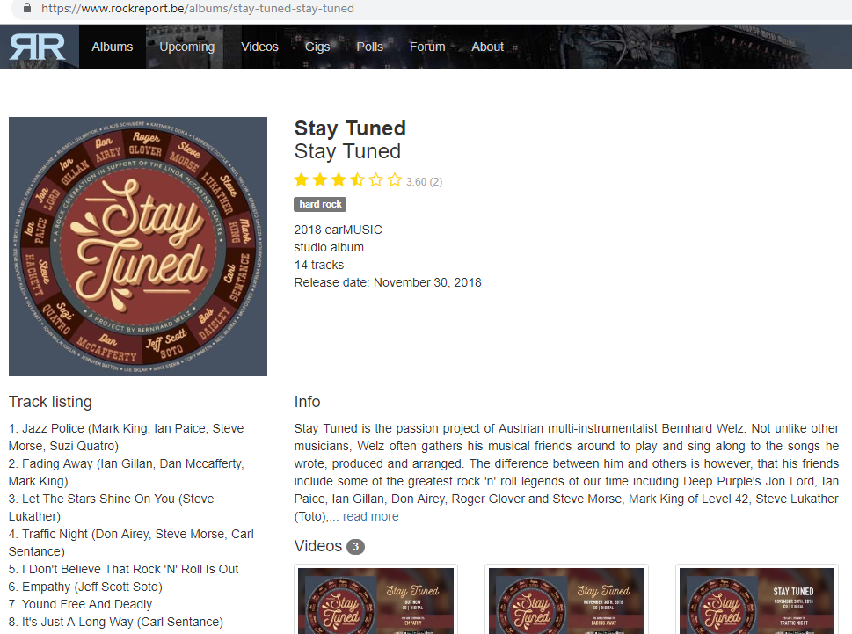Open the Fading Away video thumbnail
Viewport: 852px width, 634px height.
567,600
